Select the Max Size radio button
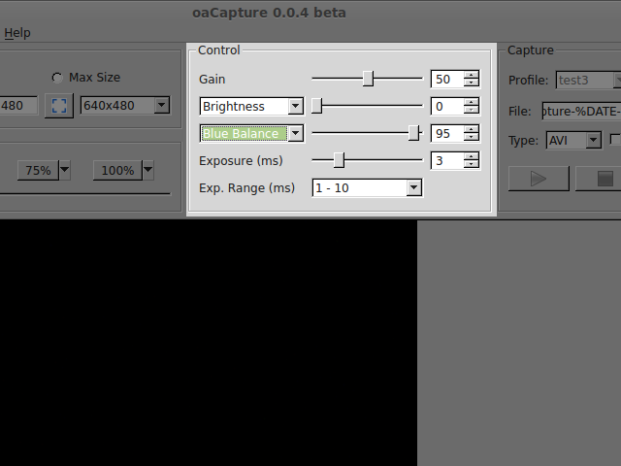This screenshot has width=621, height=466. tap(57, 78)
